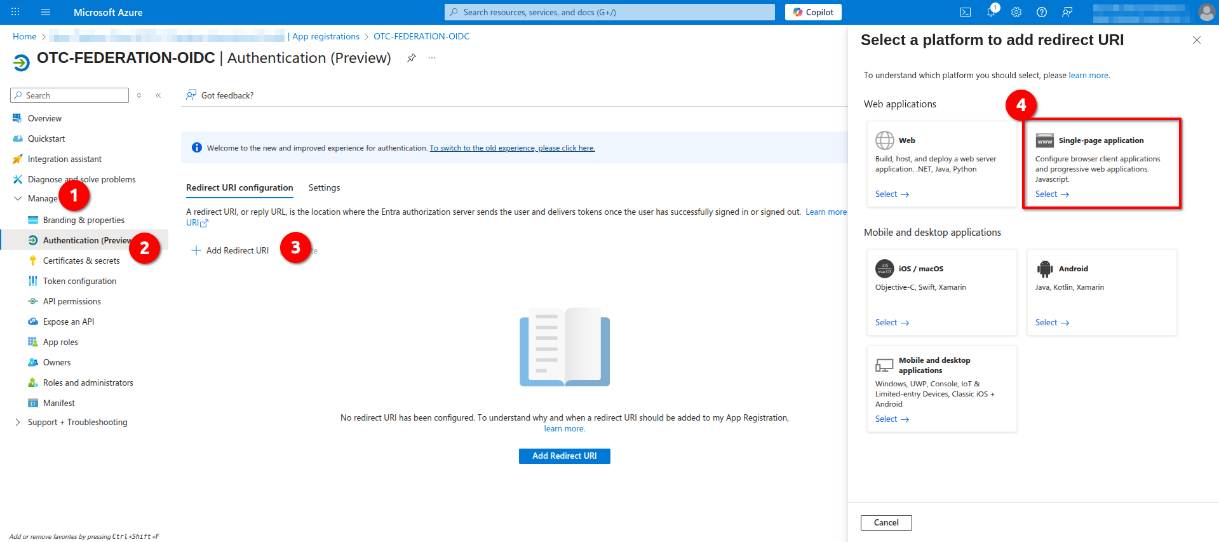The height and width of the screenshot is (542, 1219).
Task: Expand Support + Troubleshooting section
Action: pos(18,422)
